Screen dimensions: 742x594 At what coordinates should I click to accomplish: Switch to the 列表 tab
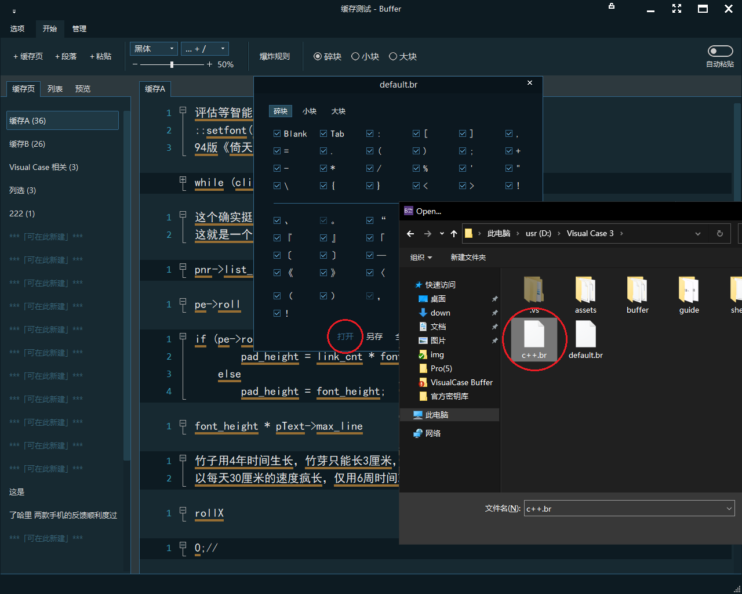(x=55, y=89)
